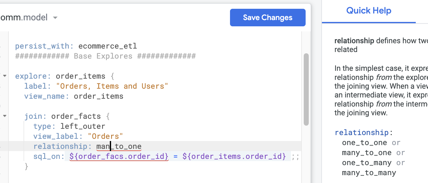
Task: Switch to the Quick Help tab
Action: tap(369, 11)
